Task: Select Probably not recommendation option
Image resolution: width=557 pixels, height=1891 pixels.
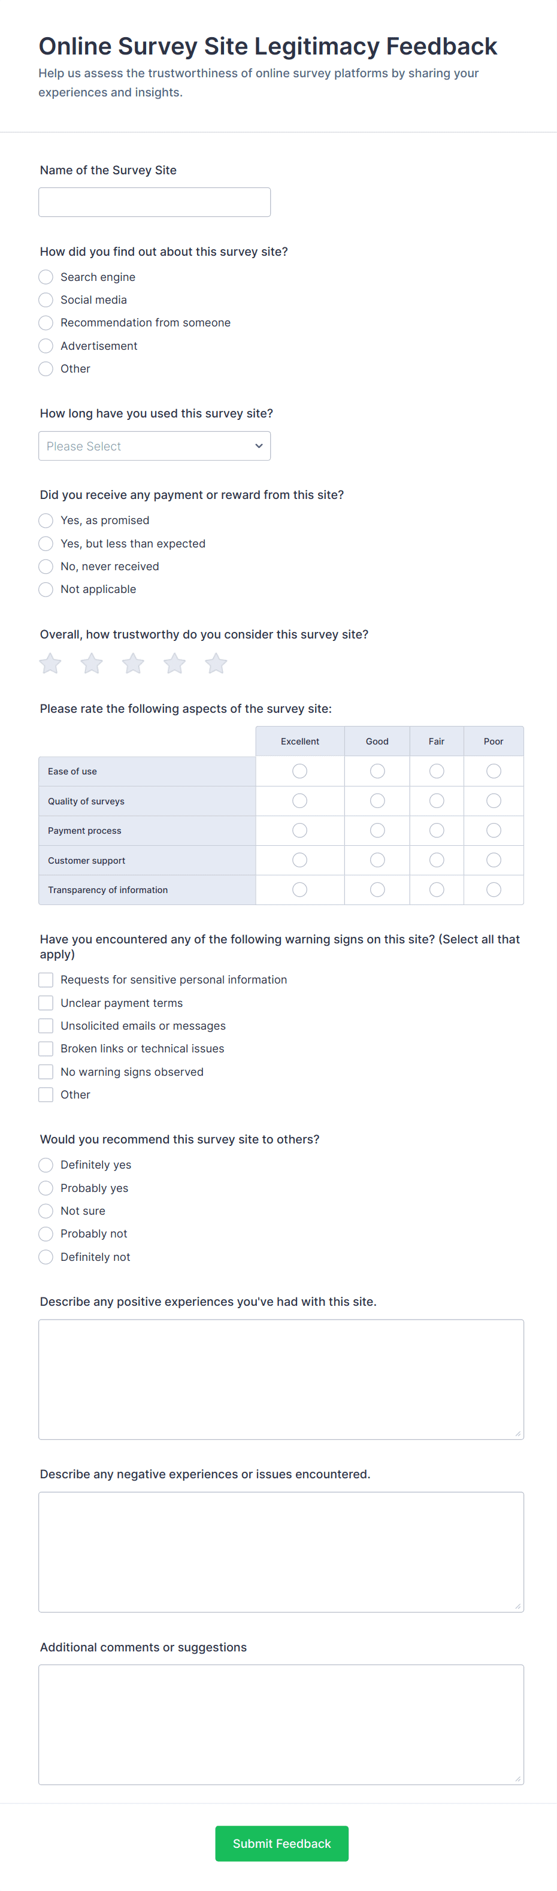Action: (x=46, y=1233)
